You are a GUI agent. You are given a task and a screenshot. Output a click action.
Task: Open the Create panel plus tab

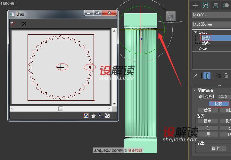195,5
